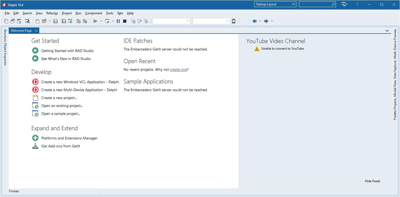Viewport: 400px width, 197px height.
Task: Click Open a sample project link
Action: click(x=61, y=114)
